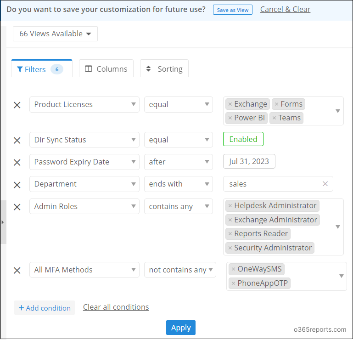Remove the Password Expiry Date filter row
This screenshot has width=353, height=340.
(17, 163)
